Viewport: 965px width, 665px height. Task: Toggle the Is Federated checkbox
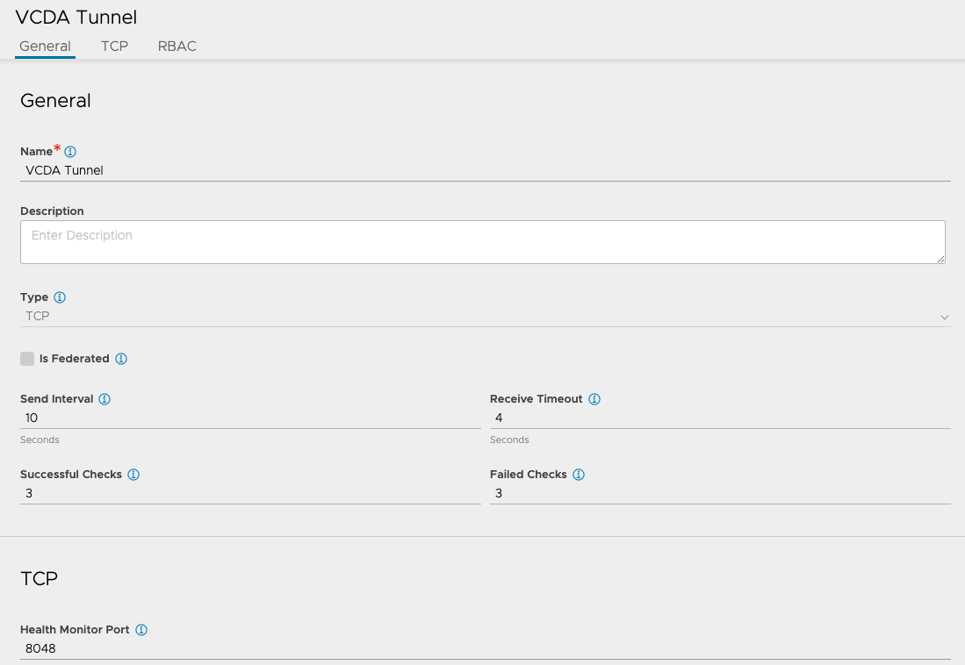click(27, 359)
